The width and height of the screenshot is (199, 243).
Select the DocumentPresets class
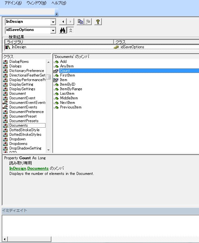point(24,121)
